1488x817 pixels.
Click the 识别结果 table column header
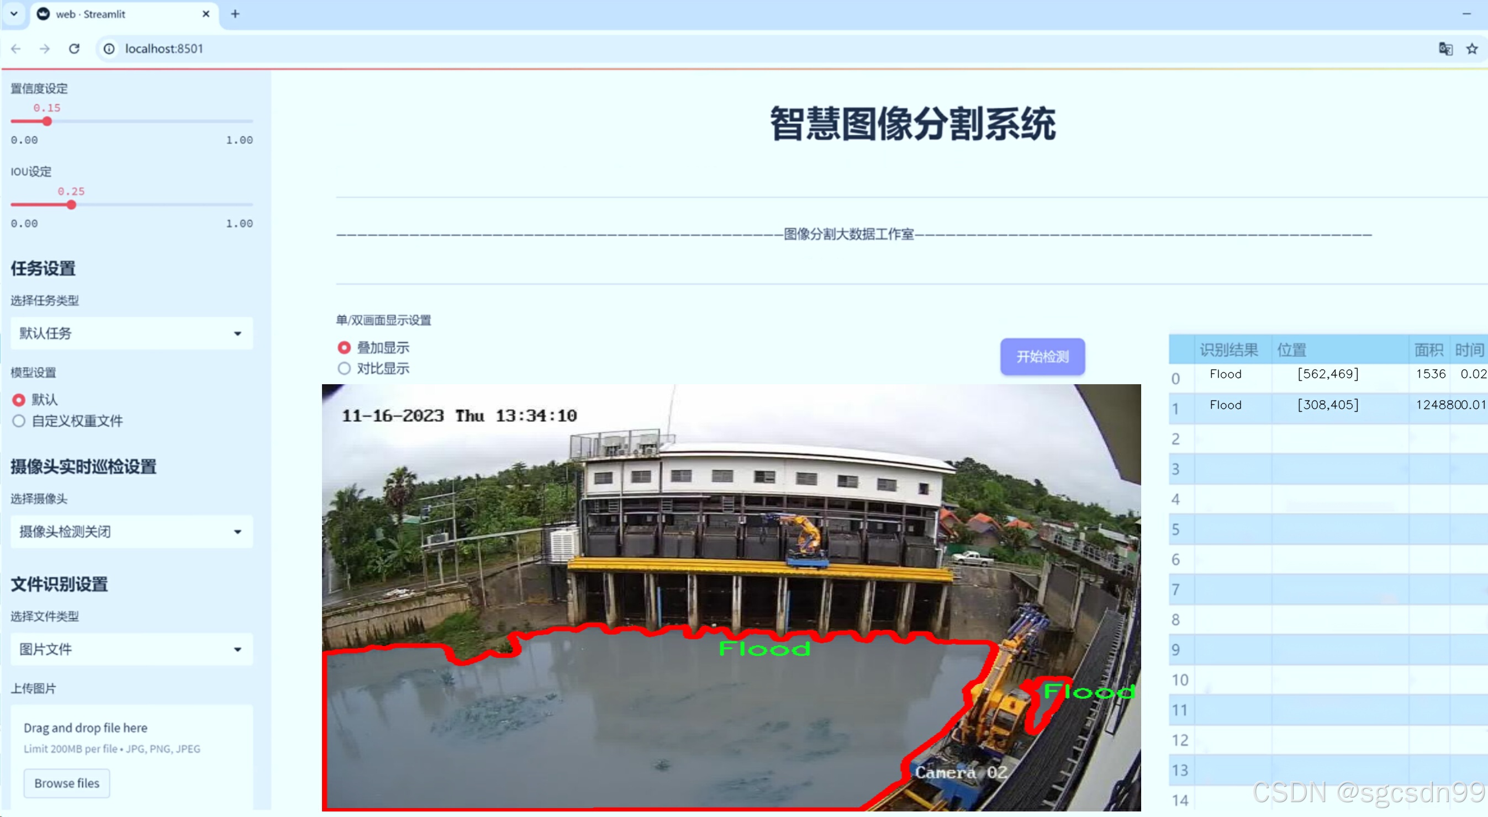tap(1228, 349)
